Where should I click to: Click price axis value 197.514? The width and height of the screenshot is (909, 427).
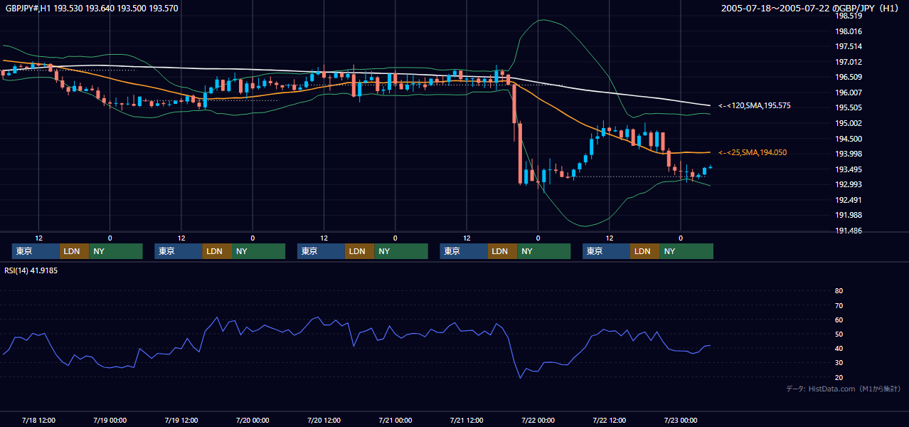pyautogui.click(x=849, y=47)
